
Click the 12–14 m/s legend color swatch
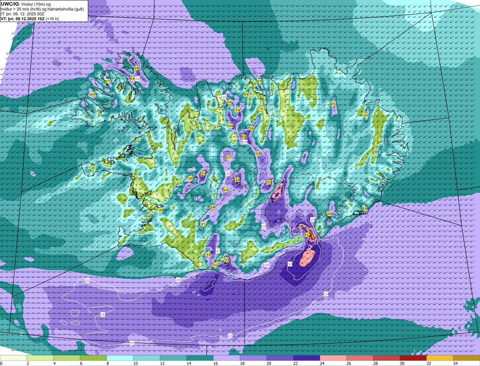(173, 358)
